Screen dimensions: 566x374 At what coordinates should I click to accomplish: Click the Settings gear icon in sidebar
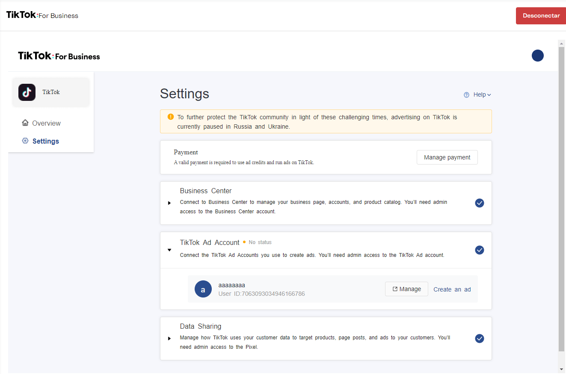[25, 141]
